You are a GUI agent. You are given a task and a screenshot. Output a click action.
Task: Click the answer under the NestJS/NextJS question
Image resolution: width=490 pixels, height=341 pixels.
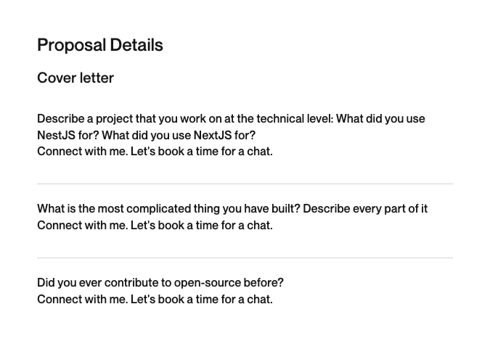[155, 152]
